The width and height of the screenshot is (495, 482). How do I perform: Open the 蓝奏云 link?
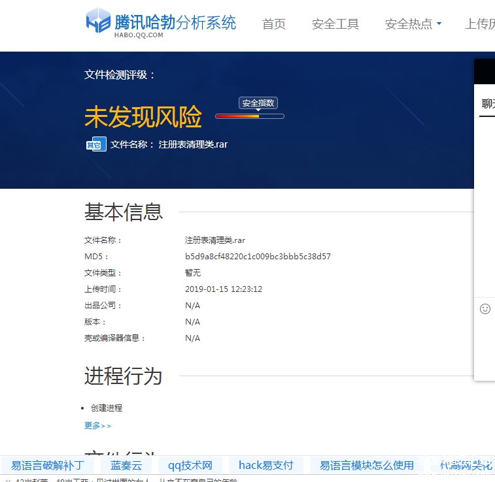(126, 465)
